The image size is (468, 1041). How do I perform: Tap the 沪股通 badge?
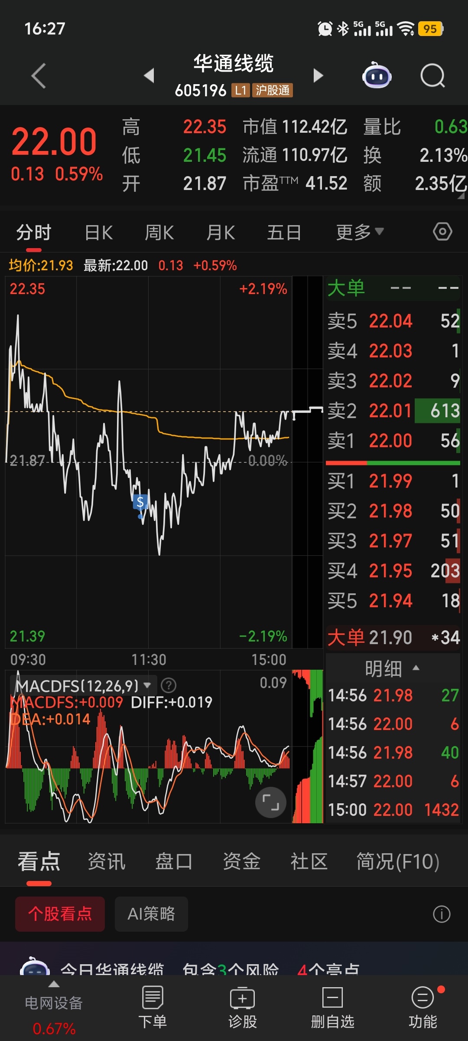click(273, 90)
